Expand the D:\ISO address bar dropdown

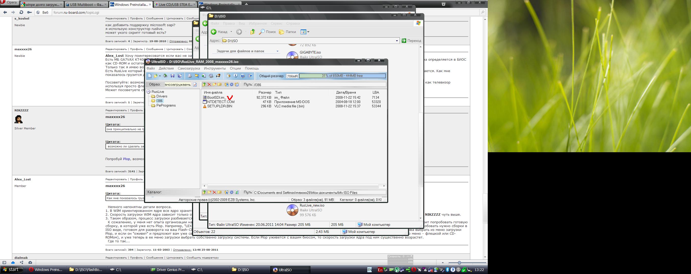click(397, 41)
